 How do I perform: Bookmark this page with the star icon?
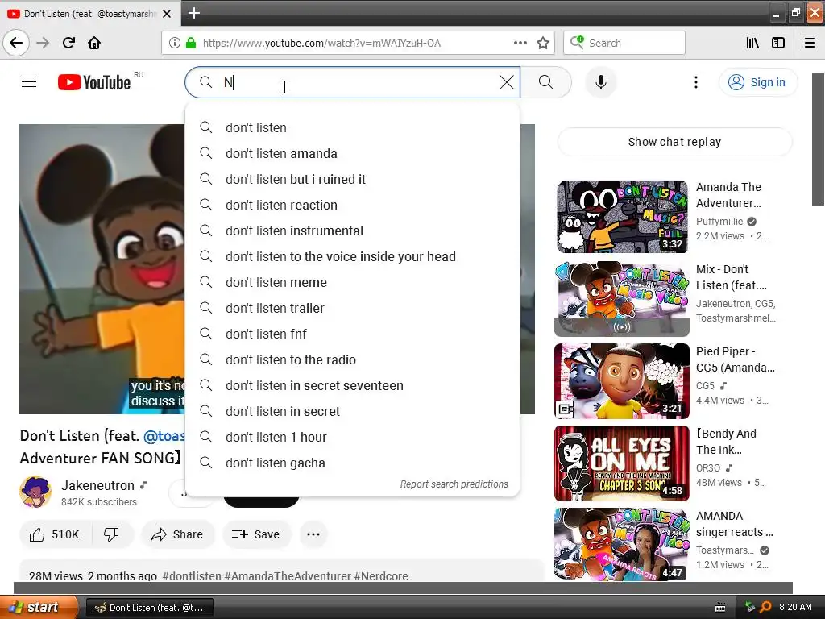tap(543, 43)
